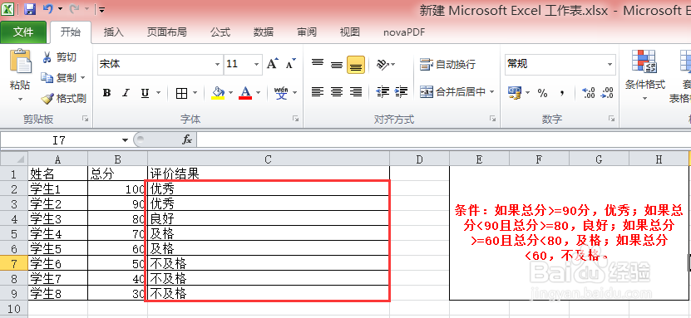Click the text orientation icon
Viewport: 691px width, 318px height.
pyautogui.click(x=383, y=65)
